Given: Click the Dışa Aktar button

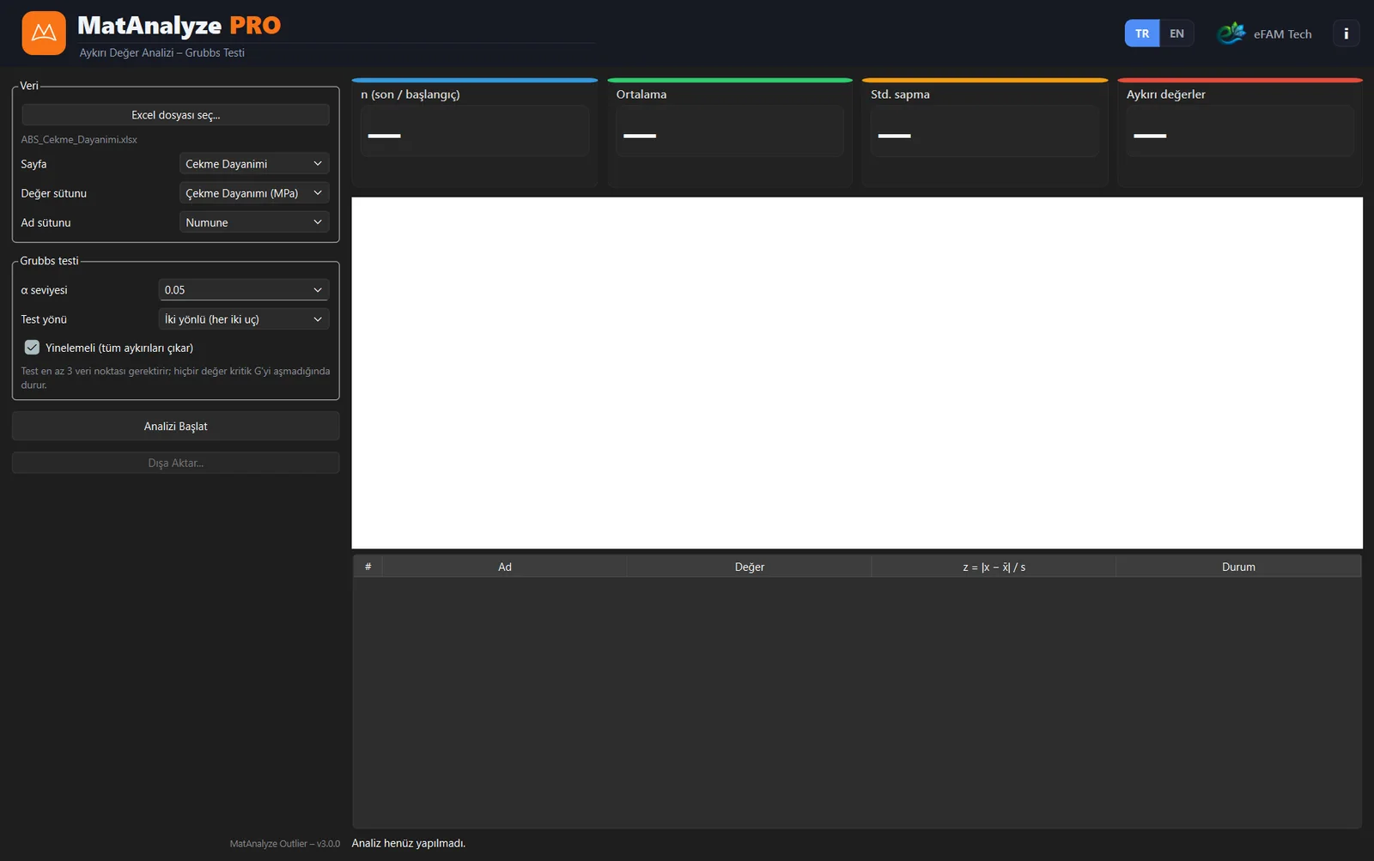Looking at the screenshot, I should coord(175,463).
